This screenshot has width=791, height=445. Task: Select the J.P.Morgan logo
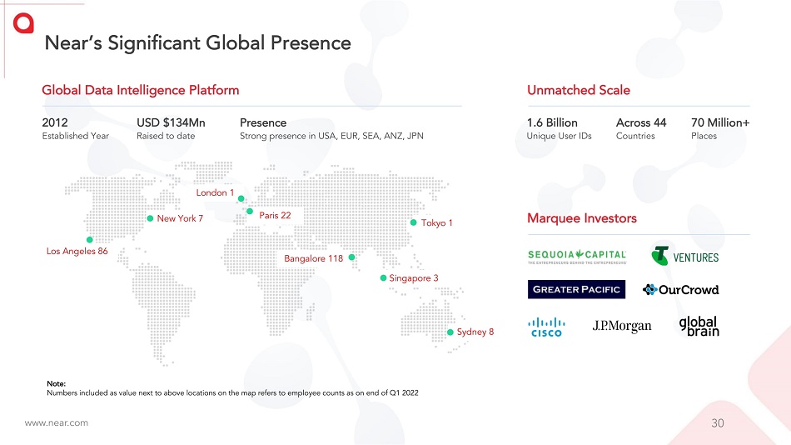tap(622, 326)
